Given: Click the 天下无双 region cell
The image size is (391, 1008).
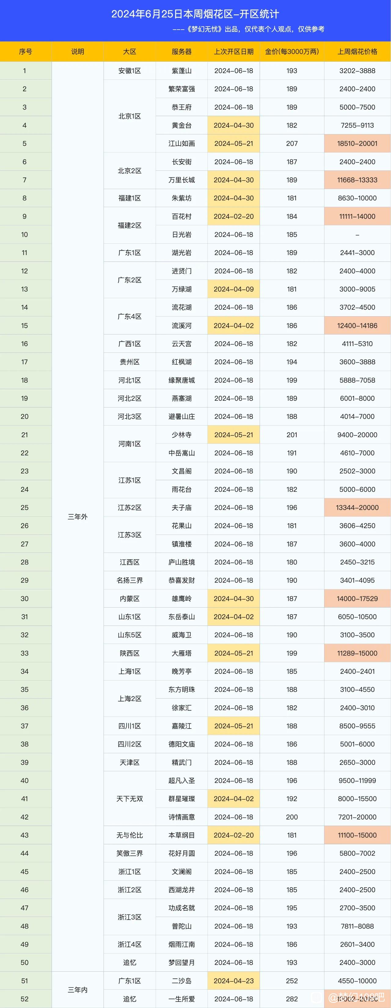Looking at the screenshot, I should coord(130,799).
